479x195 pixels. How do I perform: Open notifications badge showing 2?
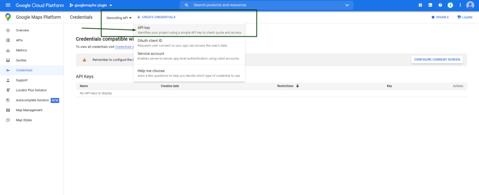coord(450,5)
